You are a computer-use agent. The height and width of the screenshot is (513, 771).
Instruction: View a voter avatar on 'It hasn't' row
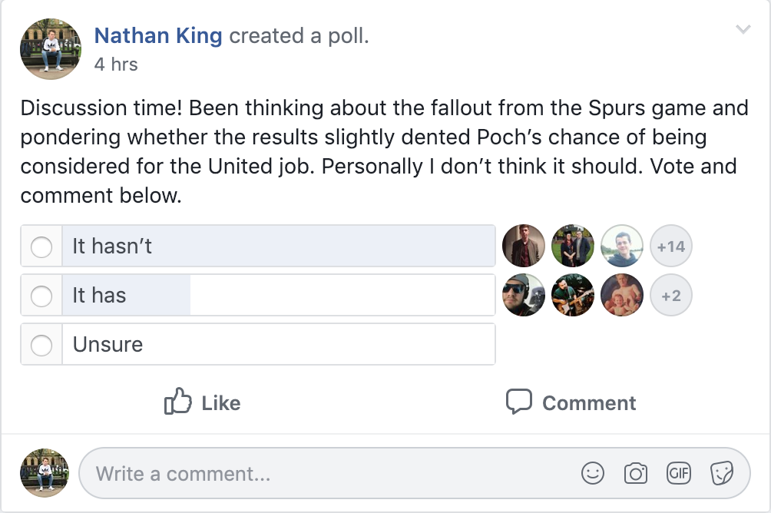coord(523,246)
